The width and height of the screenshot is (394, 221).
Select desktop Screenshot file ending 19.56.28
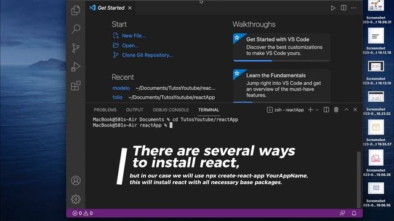click(x=376, y=163)
